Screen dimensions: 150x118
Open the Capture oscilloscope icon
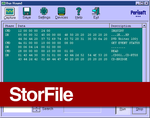point(10,11)
